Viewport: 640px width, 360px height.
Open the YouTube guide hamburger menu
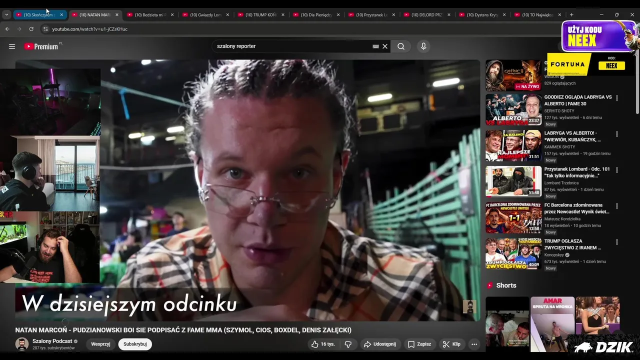tap(12, 46)
